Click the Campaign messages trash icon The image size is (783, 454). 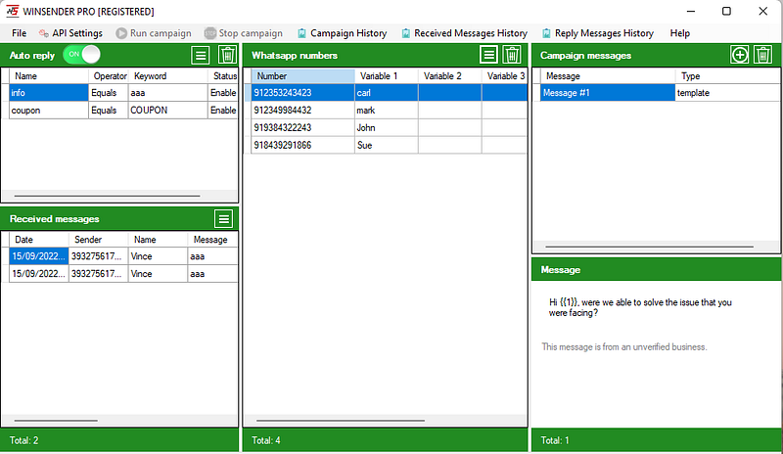coord(763,55)
